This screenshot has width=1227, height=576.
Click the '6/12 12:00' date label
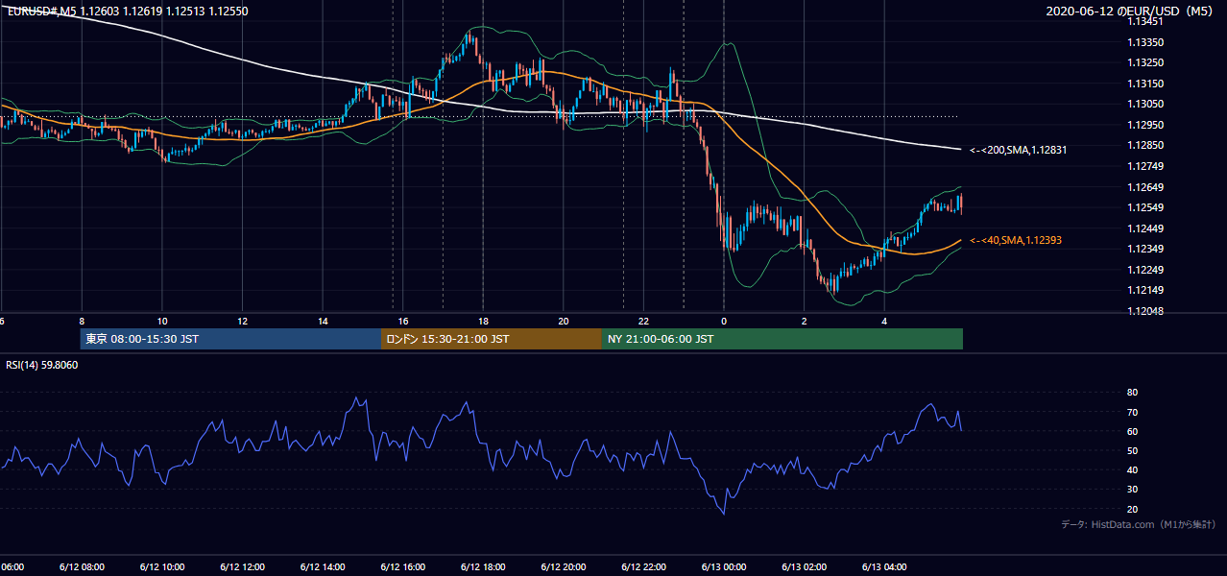click(x=242, y=566)
